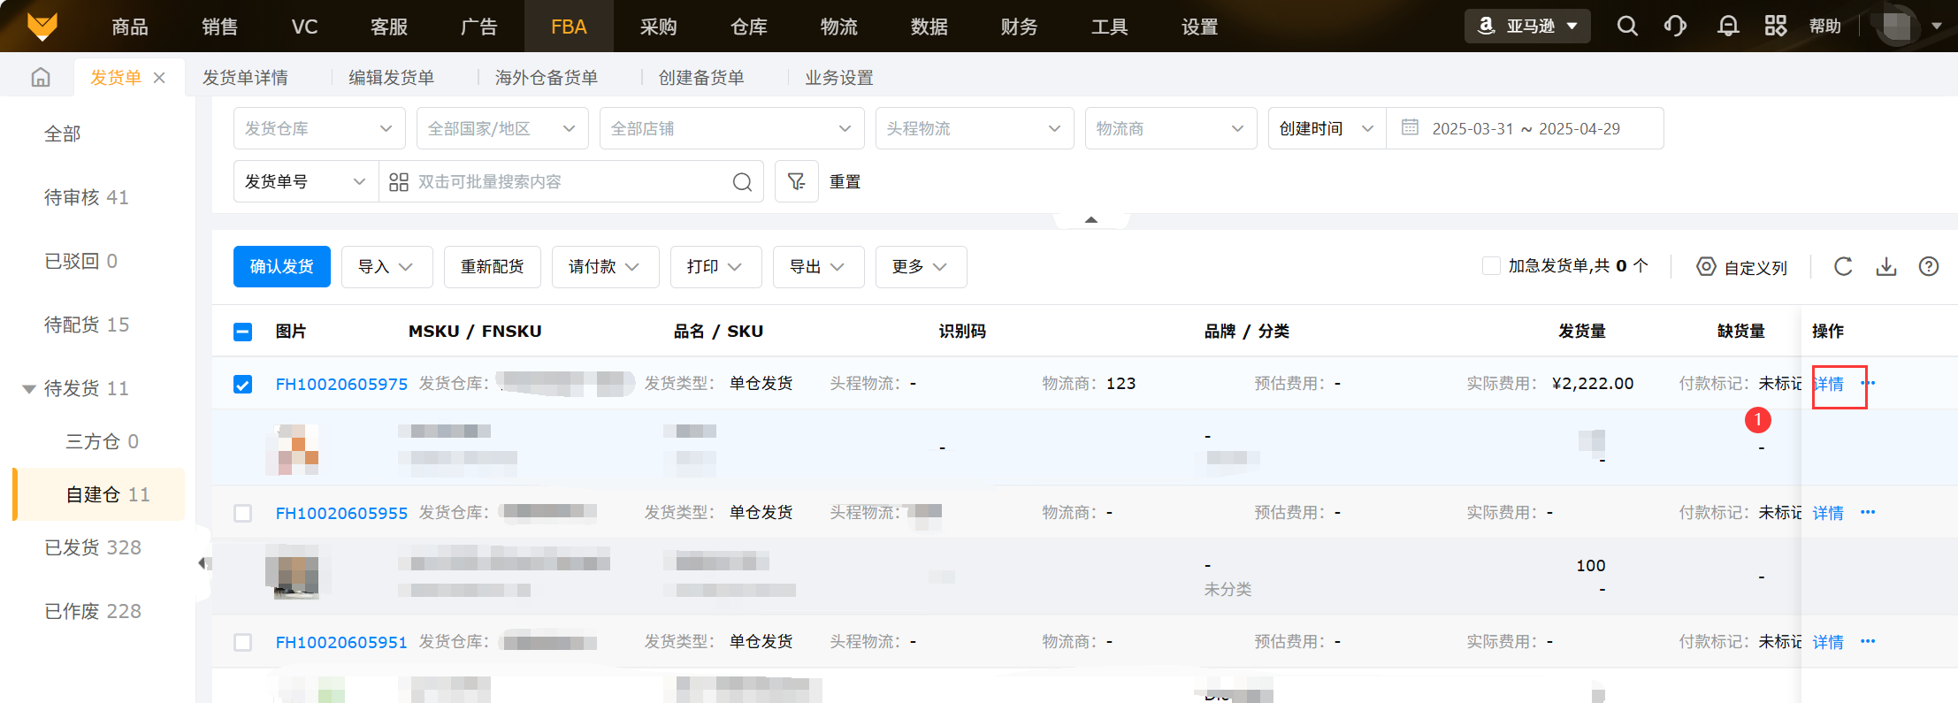
Task: Select 待审核 41 in sidebar
Action: 87,197
